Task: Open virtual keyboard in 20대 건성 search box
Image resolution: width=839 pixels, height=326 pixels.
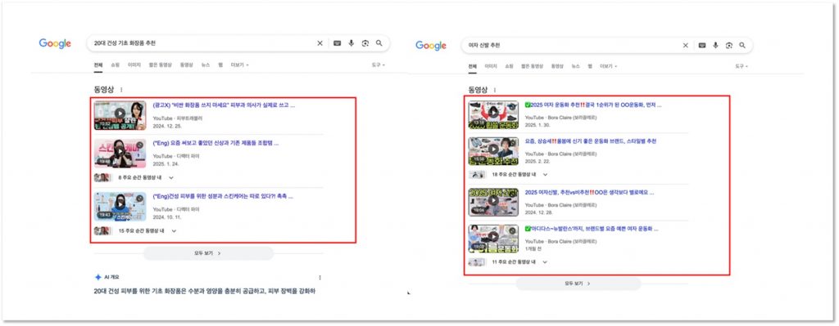Action: 337,43
